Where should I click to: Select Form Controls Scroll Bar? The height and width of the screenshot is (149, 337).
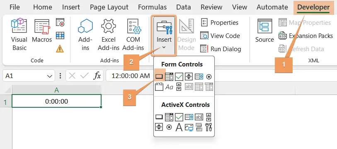(x=179, y=87)
